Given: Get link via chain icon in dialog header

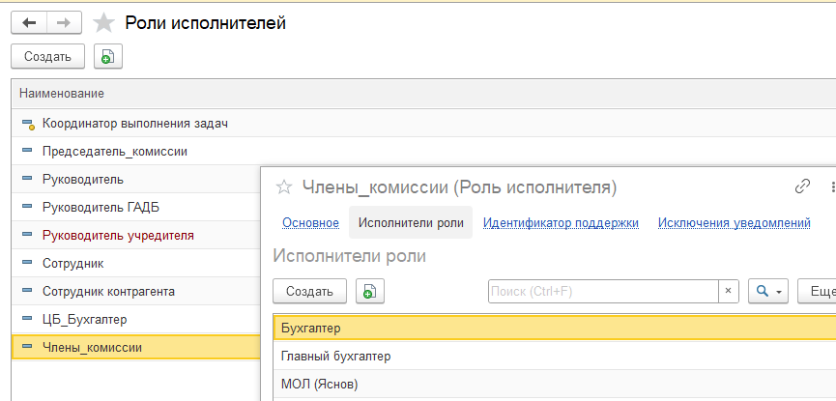Looking at the screenshot, I should pyautogui.click(x=802, y=186).
